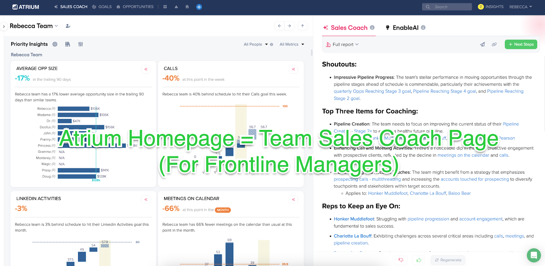
Task: Open the account engagement link
Action: (x=481, y=219)
